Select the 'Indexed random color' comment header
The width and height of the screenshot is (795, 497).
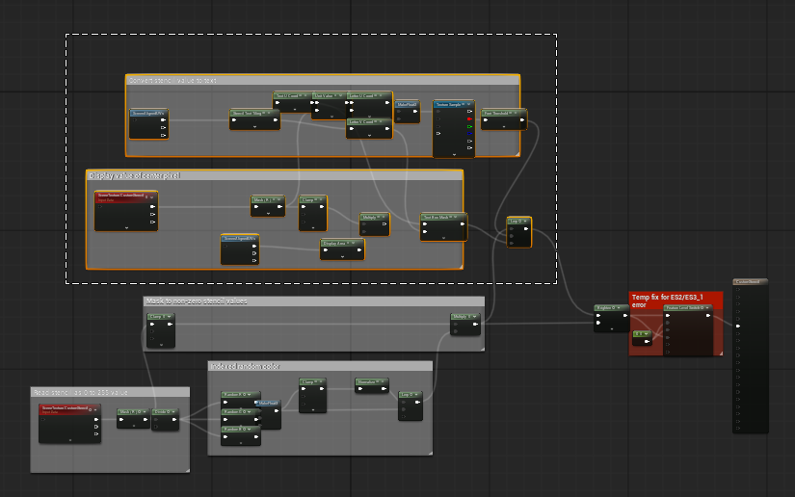tap(320, 366)
